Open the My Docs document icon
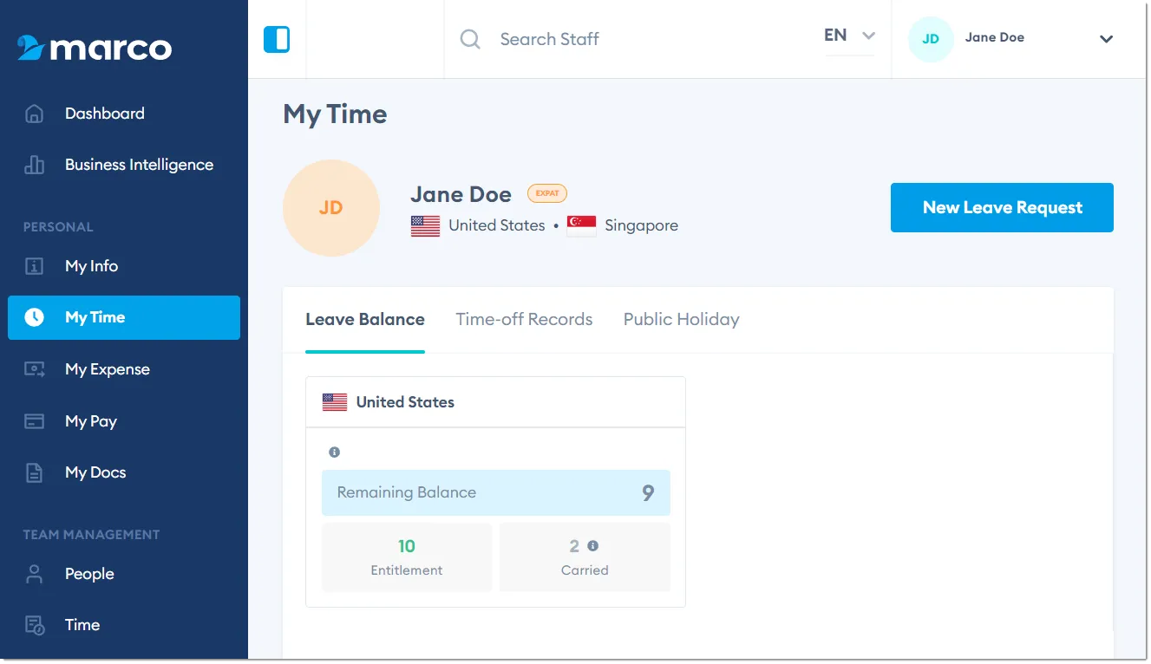 coord(34,472)
